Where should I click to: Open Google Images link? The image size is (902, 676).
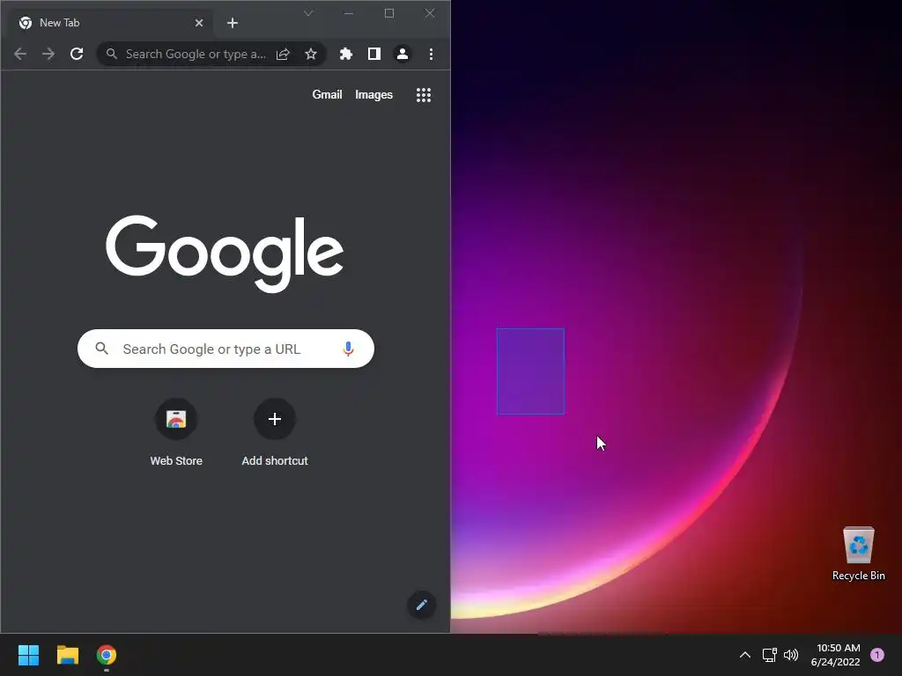point(373,95)
